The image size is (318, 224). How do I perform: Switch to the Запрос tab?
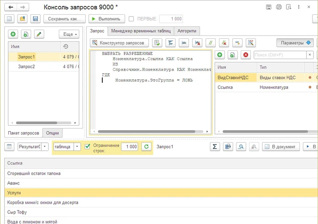point(97,31)
